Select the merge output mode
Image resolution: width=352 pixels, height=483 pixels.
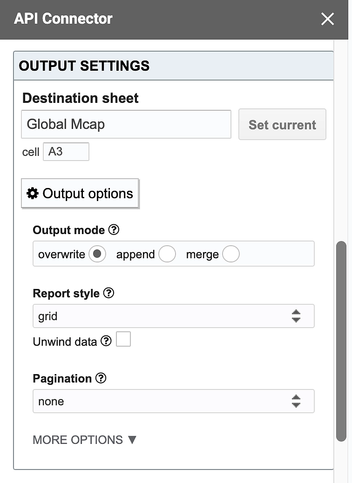(231, 254)
